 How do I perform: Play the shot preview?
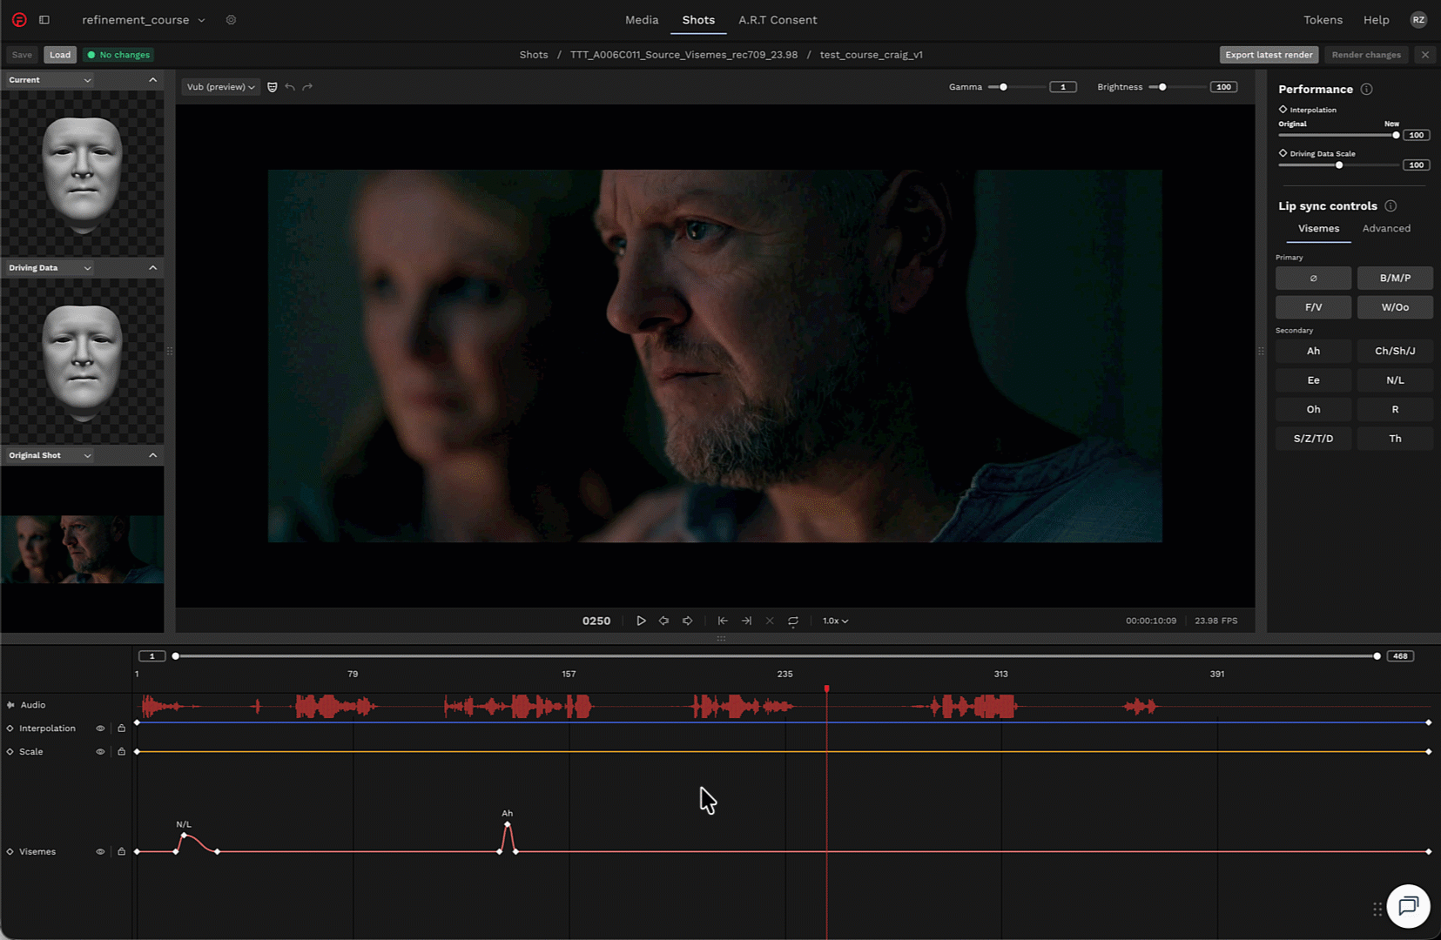coord(641,621)
